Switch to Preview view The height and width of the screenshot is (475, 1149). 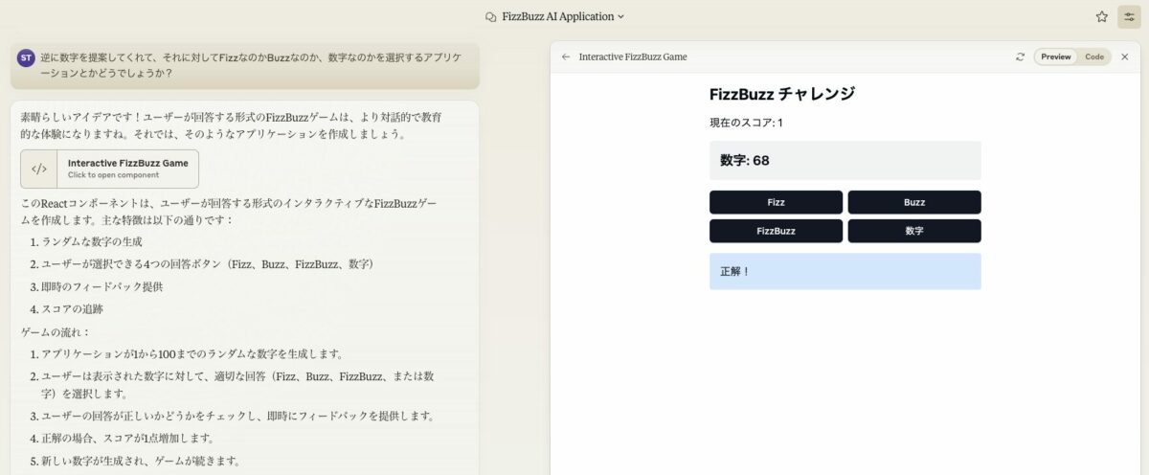pyautogui.click(x=1056, y=57)
